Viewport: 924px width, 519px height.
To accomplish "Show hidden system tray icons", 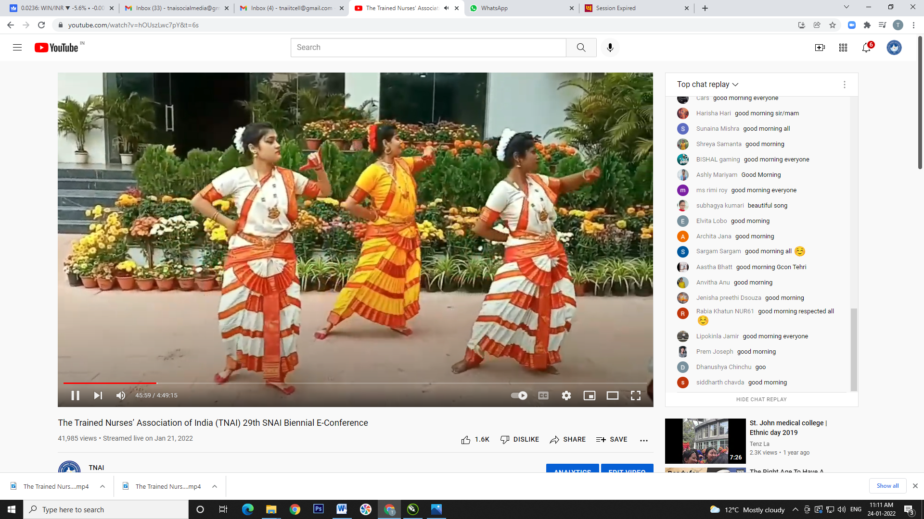I will pyautogui.click(x=796, y=509).
